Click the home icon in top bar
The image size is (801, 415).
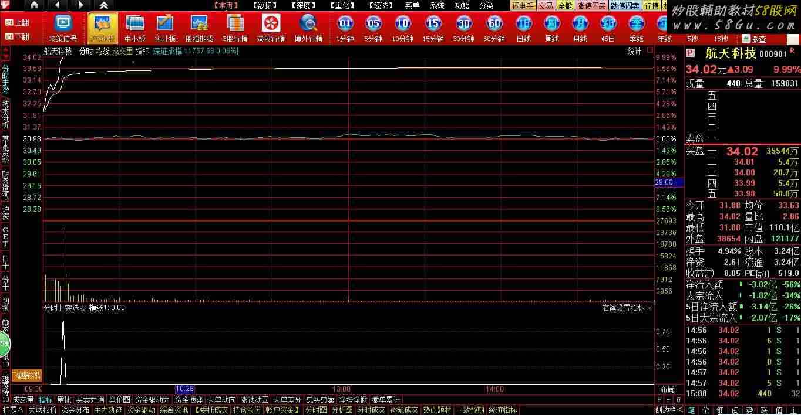coord(34,5)
